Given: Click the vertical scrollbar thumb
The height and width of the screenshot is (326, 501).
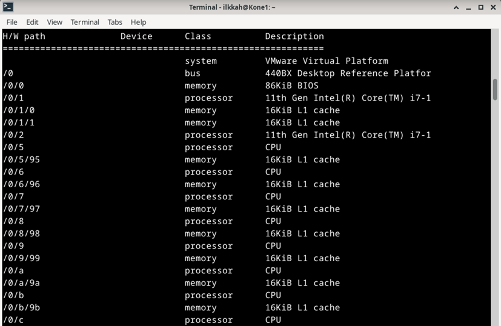Looking at the screenshot, I should click(495, 88).
